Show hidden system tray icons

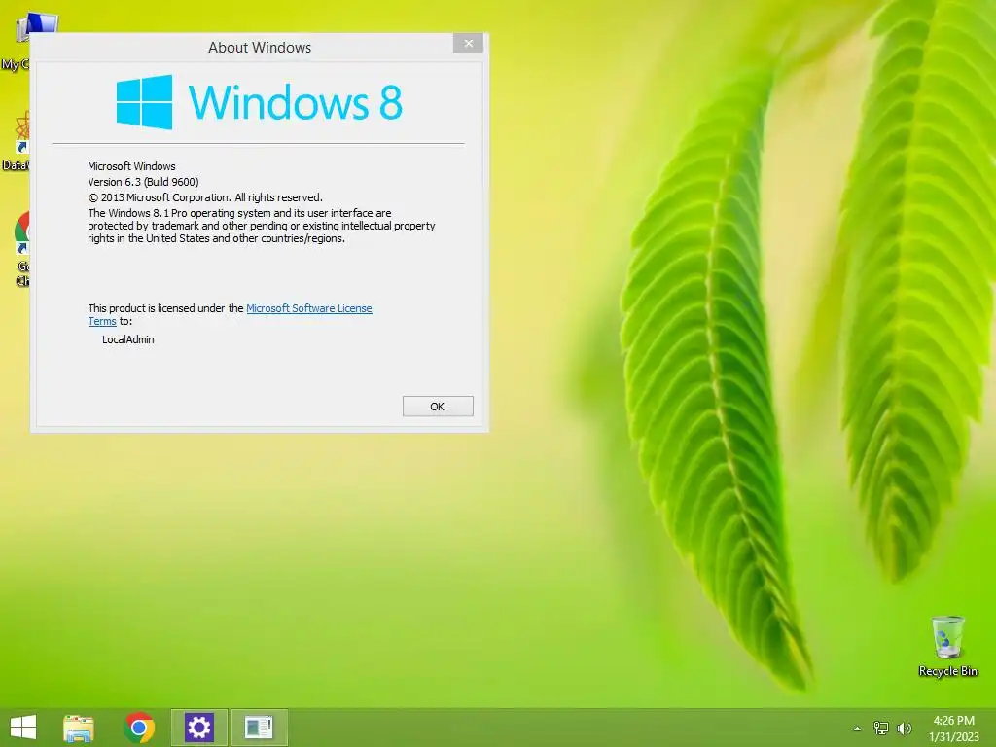pos(857,729)
